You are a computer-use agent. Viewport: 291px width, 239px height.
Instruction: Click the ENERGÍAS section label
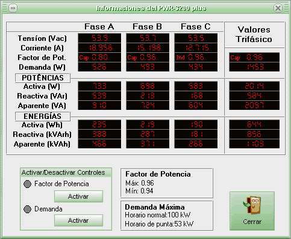pyautogui.click(x=43, y=116)
